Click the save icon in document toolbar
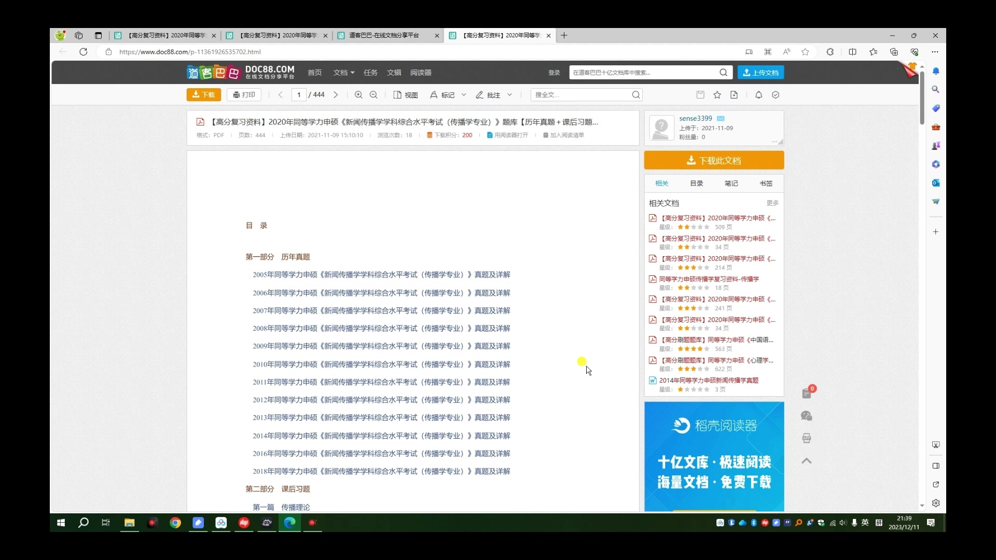Image resolution: width=996 pixels, height=560 pixels. point(700,95)
